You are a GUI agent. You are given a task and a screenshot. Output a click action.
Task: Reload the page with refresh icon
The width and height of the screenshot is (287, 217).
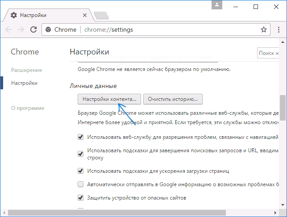(33, 29)
